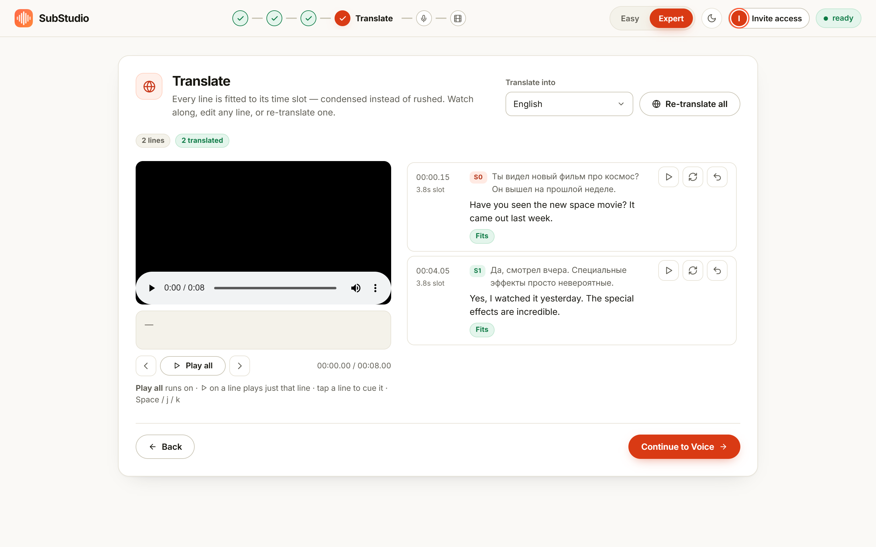This screenshot has height=547, width=876.
Task: Re-translate the S0 line
Action: tap(693, 177)
